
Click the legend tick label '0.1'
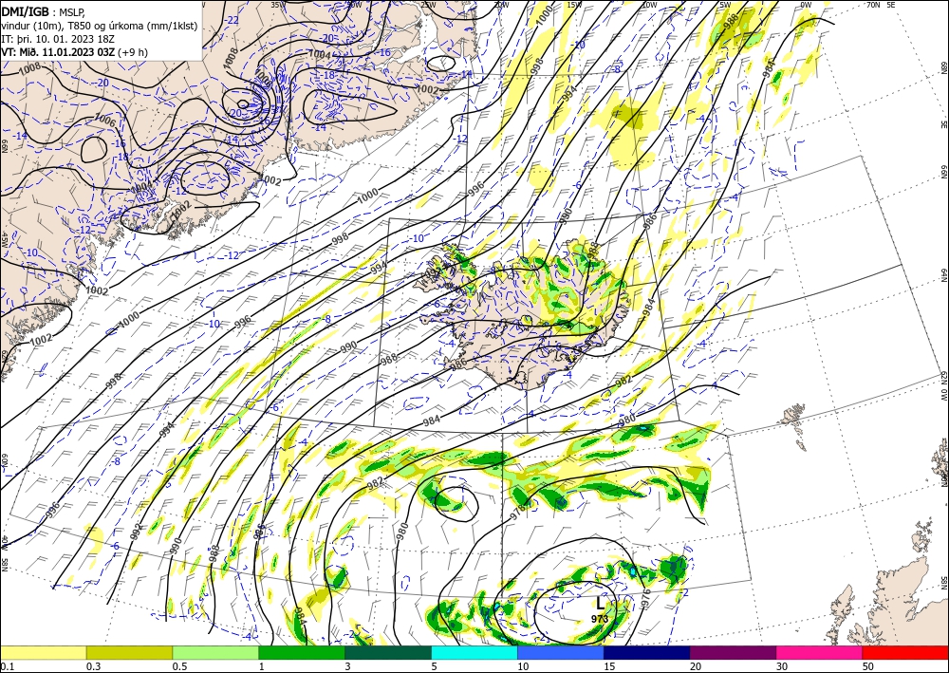tap(6, 666)
